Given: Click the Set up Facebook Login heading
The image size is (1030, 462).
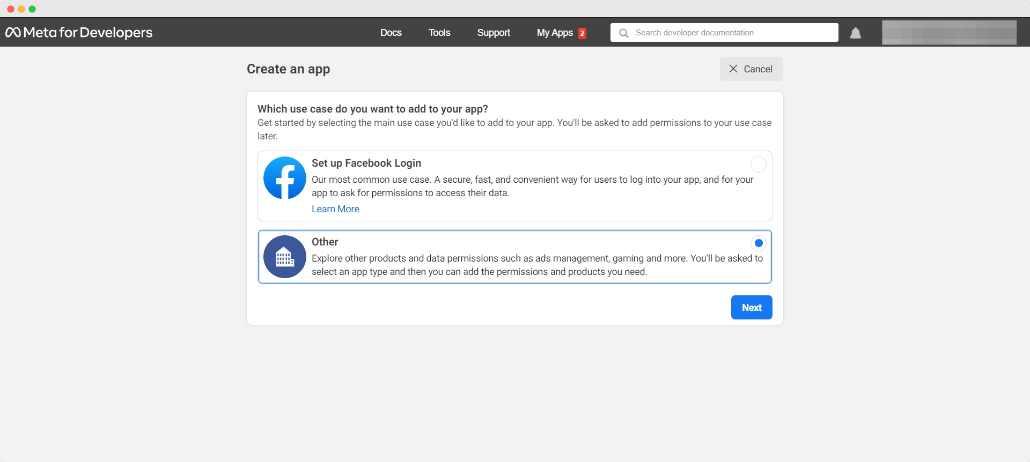Looking at the screenshot, I should [366, 163].
